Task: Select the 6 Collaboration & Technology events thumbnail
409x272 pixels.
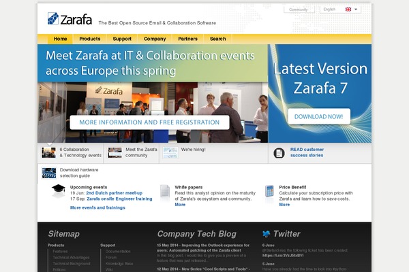Action: tap(49, 152)
